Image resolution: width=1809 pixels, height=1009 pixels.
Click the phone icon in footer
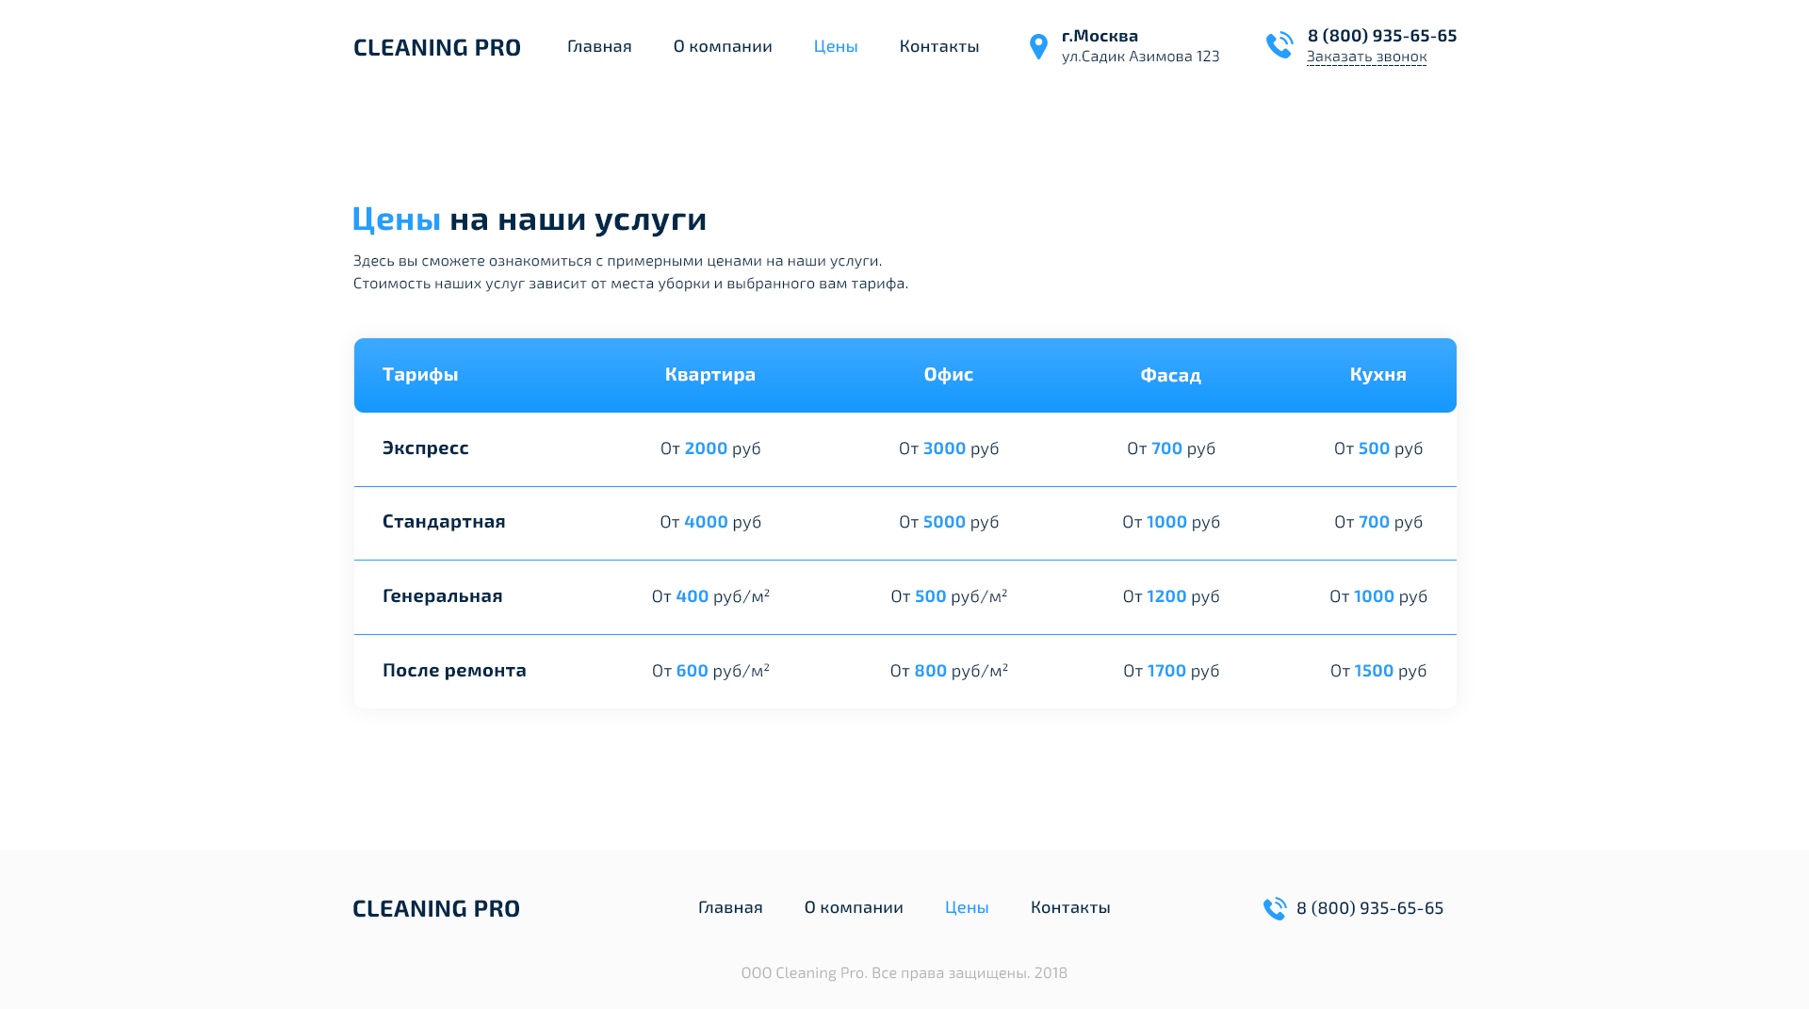pos(1275,908)
